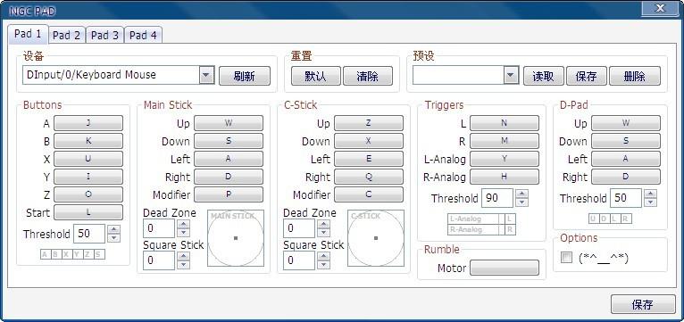Click the Main Stick Square Stick field
The image size is (684, 322).
click(x=159, y=260)
